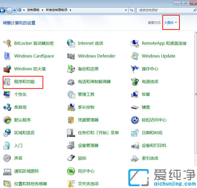
Task: Open the 电源选项 battery icon
Action: click(x=135, y=82)
